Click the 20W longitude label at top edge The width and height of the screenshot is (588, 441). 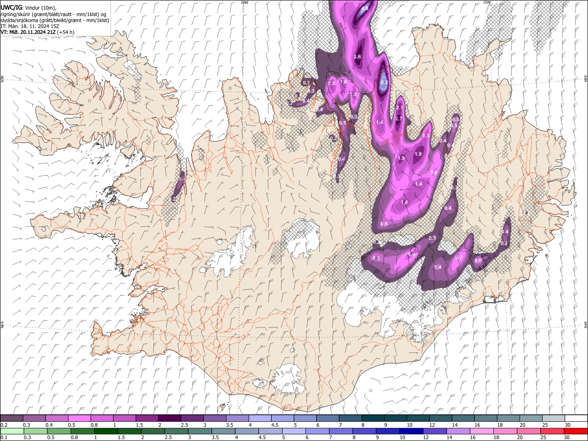(x=244, y=2)
